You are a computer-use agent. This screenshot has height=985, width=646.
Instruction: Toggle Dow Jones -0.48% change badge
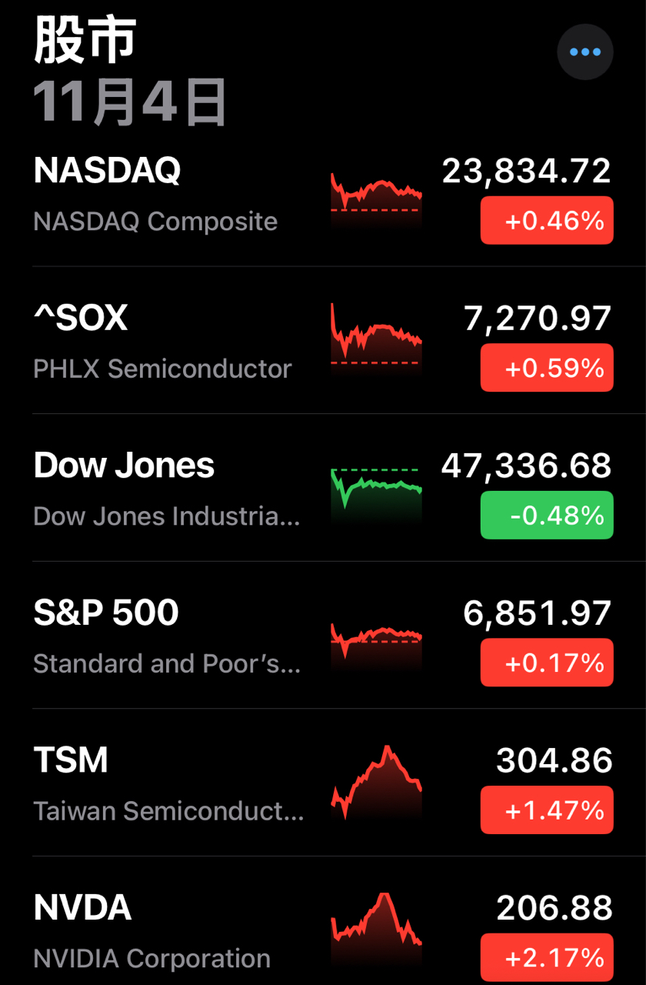click(547, 515)
